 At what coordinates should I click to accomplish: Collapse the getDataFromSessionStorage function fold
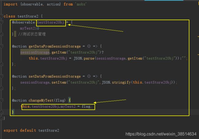click(x=2, y=46)
